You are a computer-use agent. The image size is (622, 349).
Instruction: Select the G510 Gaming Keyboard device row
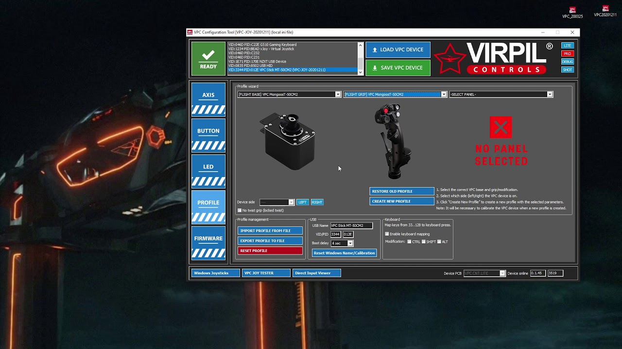(x=293, y=45)
